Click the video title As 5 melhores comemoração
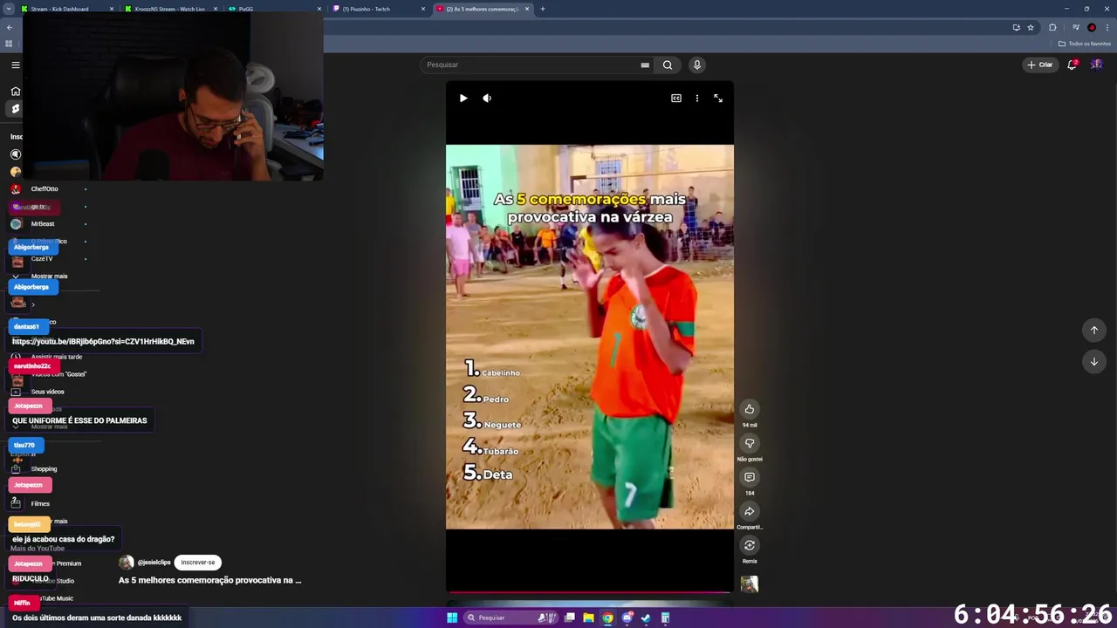The image size is (1117, 628). click(209, 580)
